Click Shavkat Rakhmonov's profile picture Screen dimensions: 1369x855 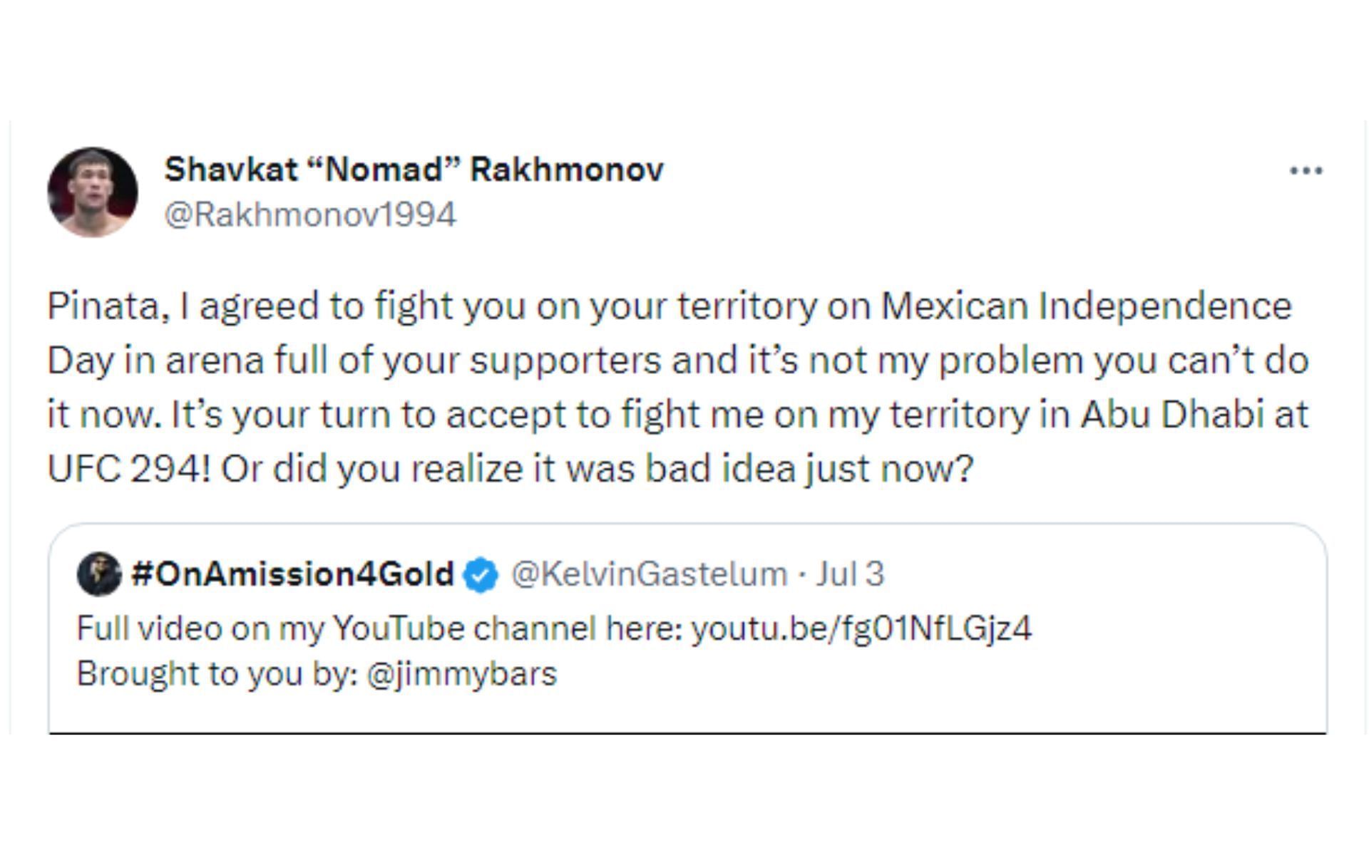tap(92, 192)
